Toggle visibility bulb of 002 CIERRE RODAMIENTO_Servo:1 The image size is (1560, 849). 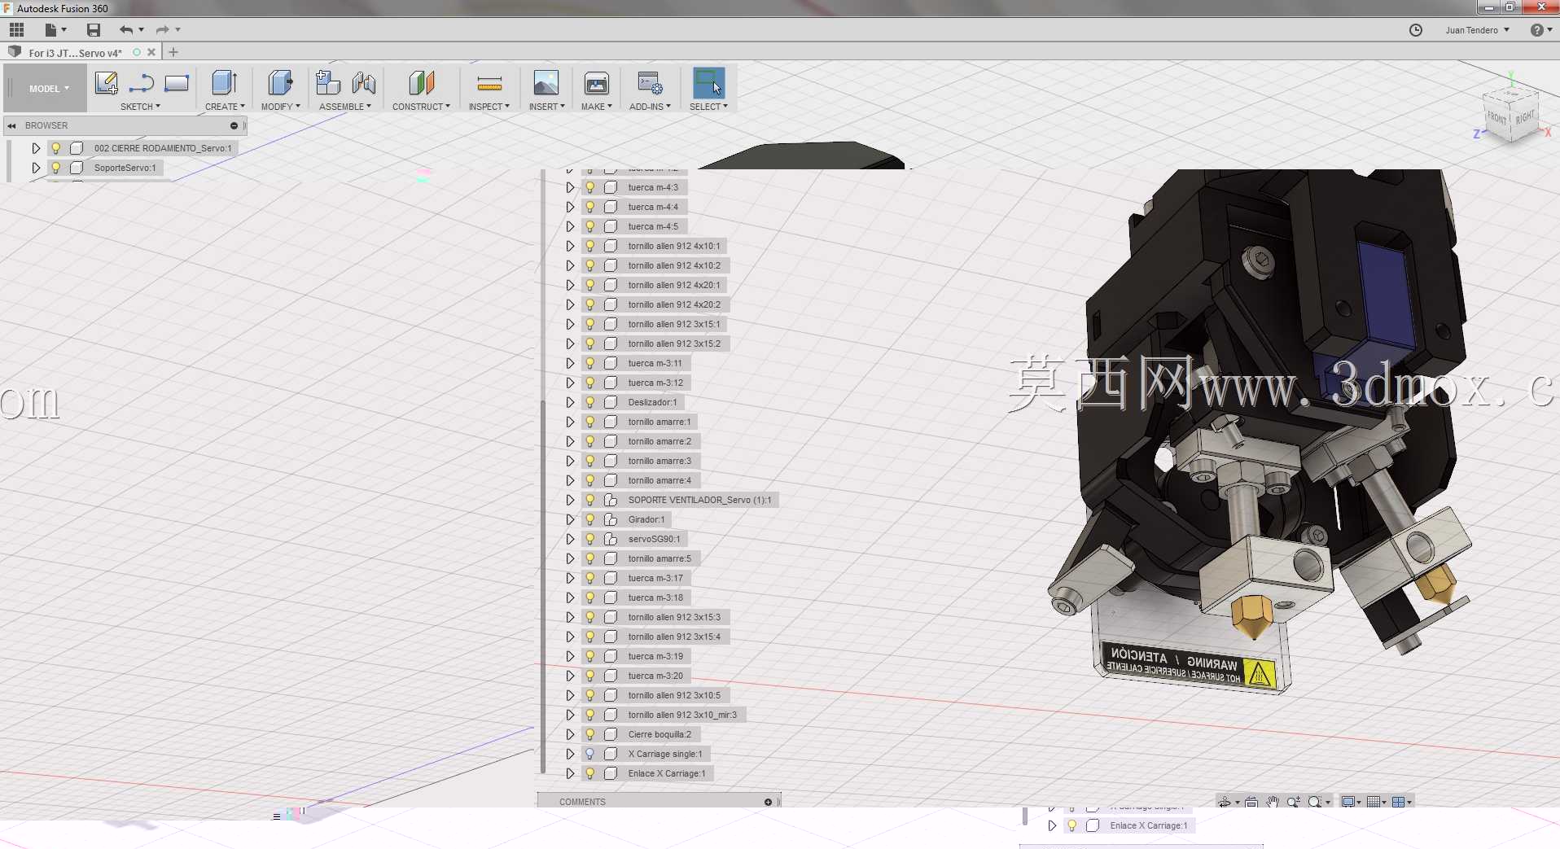pyautogui.click(x=56, y=148)
